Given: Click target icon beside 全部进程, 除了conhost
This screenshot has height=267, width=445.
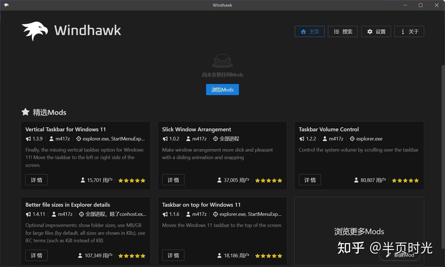Looking at the screenshot, I should pyautogui.click(x=81, y=214).
